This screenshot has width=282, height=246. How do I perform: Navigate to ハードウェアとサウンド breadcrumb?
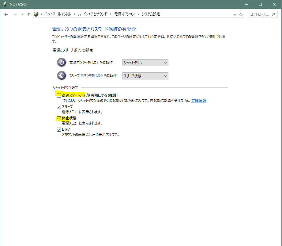pos(93,14)
